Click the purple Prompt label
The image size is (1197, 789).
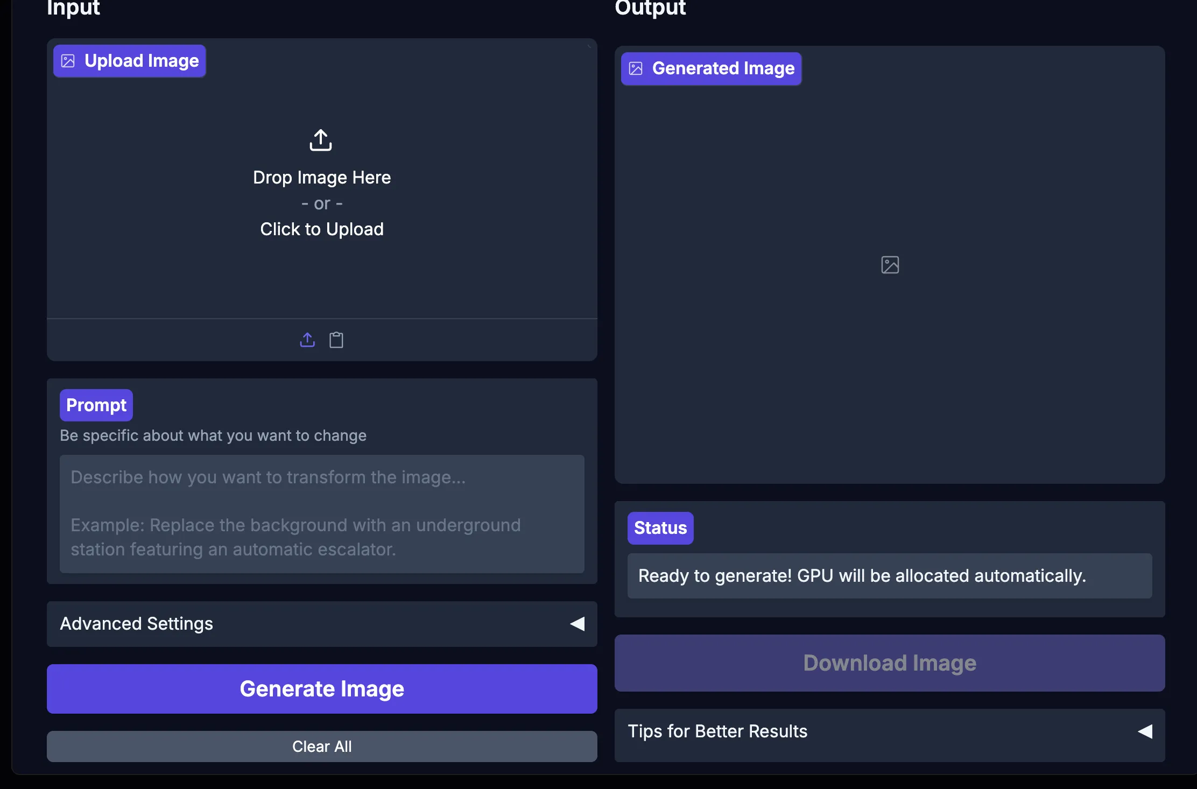click(x=96, y=405)
